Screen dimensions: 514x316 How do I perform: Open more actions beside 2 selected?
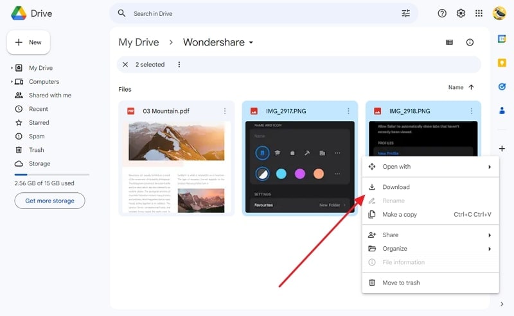(x=179, y=65)
